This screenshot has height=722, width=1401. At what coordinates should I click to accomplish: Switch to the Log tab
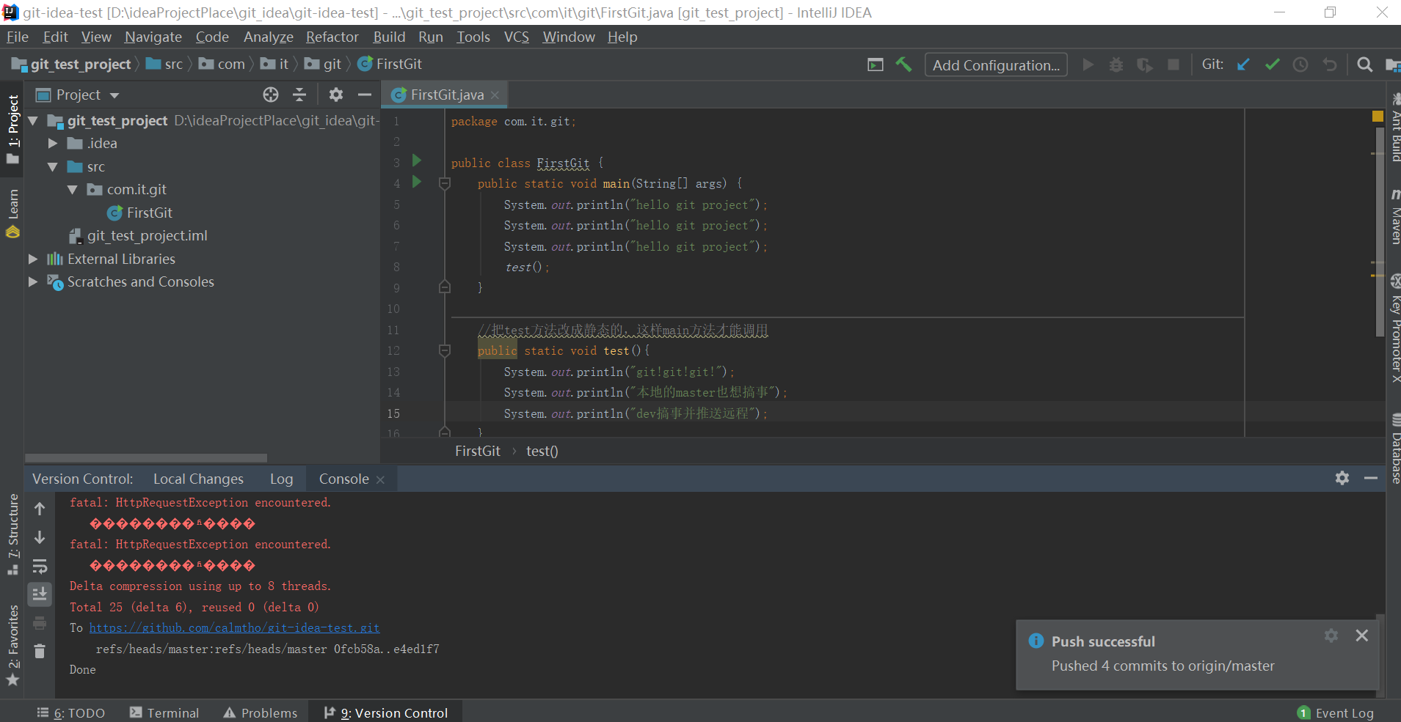coord(281,479)
